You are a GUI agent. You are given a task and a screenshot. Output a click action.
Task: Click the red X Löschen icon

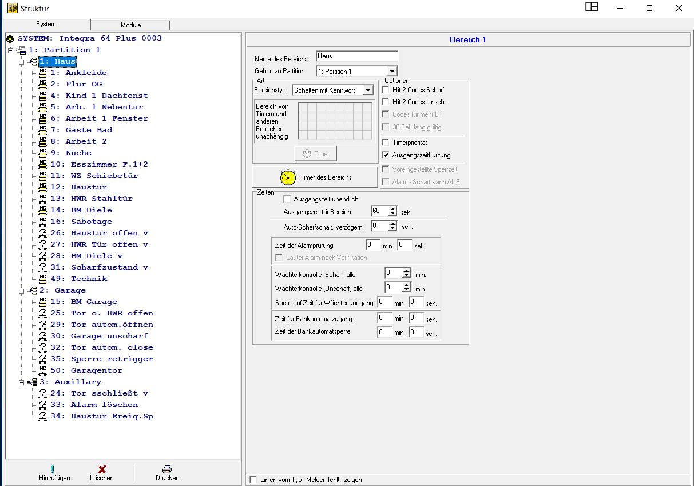pos(102,469)
